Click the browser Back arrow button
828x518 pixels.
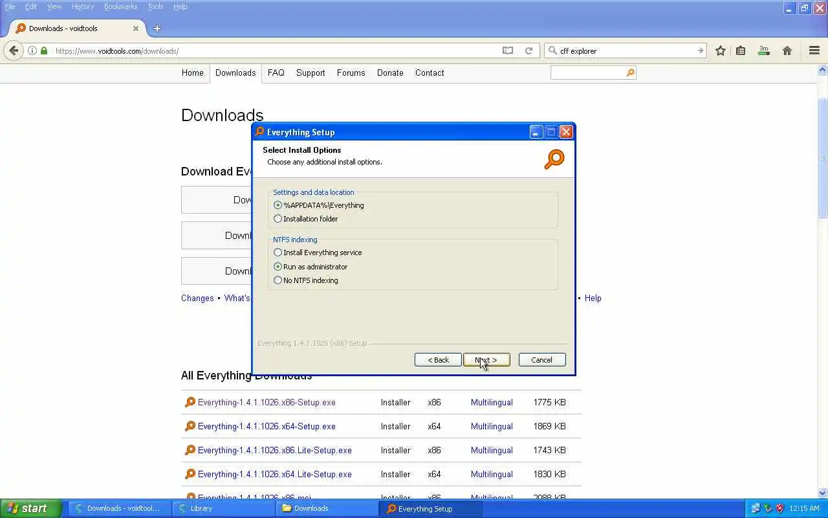tap(14, 51)
